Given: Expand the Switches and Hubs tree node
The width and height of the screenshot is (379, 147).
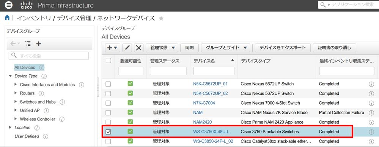Looking at the screenshot, I should tap(16, 102).
